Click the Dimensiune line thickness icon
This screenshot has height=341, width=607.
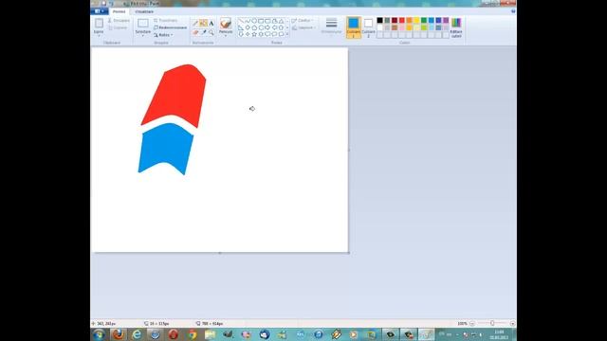(x=331, y=23)
